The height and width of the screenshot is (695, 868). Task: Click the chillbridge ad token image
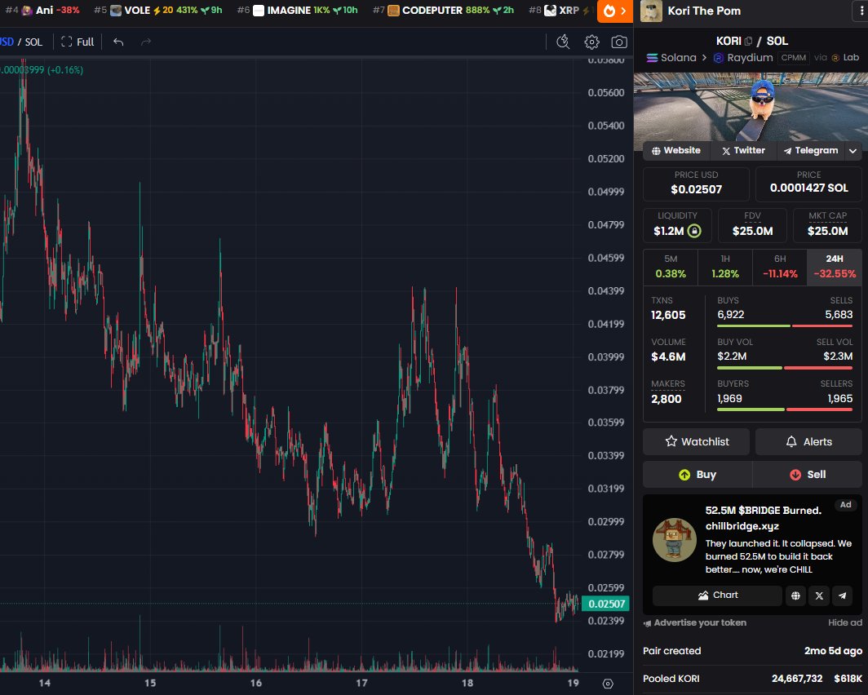click(674, 539)
